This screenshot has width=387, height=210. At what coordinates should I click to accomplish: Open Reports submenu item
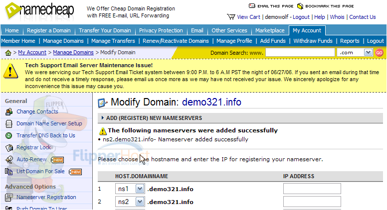350,41
